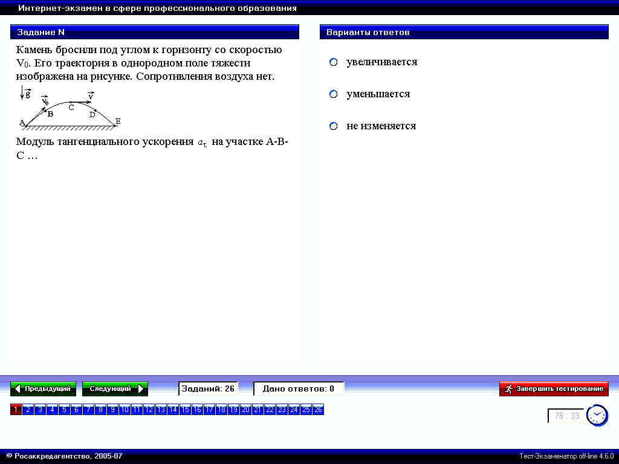This screenshot has width=619, height=464.
Task: Jump to question number 11
Action: pyautogui.click(x=137, y=410)
